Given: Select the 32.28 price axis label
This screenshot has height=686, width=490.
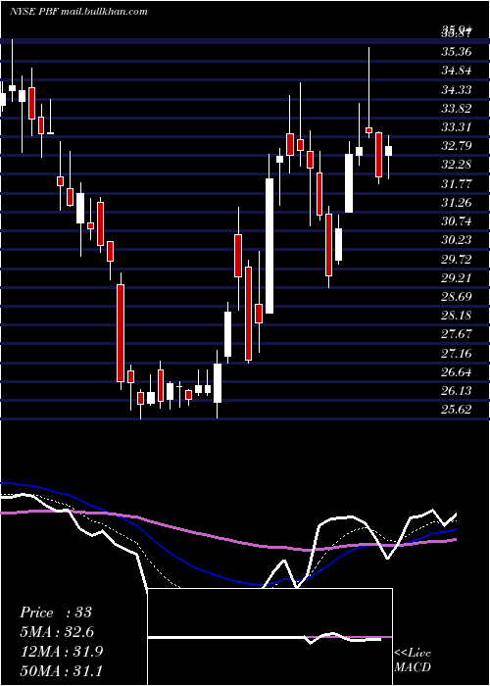Looking at the screenshot, I should tap(457, 165).
